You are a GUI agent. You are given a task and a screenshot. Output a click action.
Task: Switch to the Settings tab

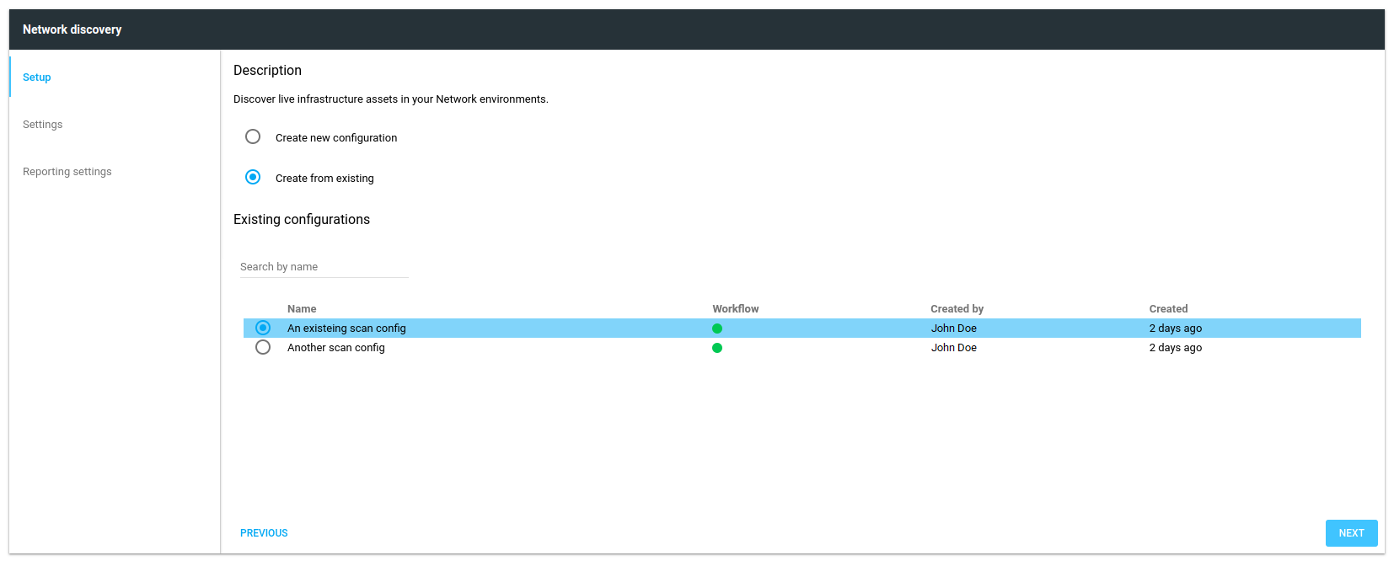pyautogui.click(x=43, y=124)
